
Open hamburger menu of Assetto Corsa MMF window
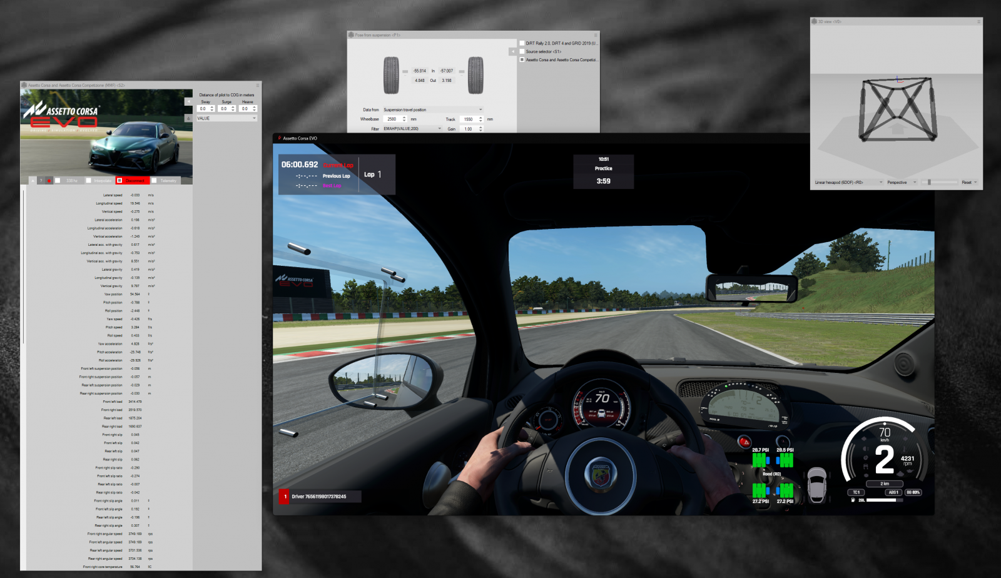coord(258,86)
